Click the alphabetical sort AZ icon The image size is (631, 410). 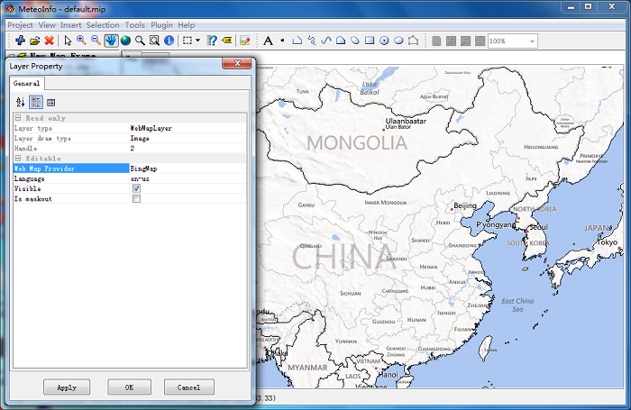tap(21, 102)
